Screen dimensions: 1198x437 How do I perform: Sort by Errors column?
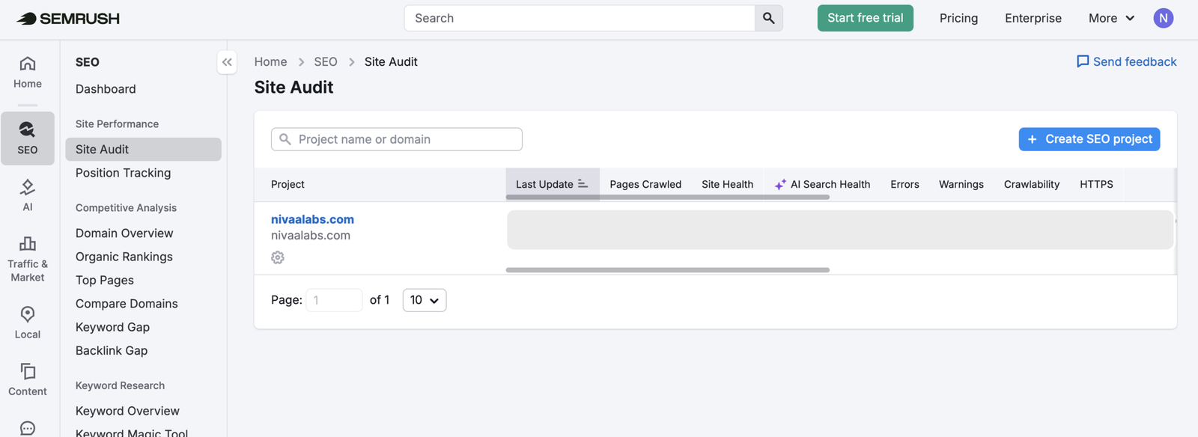pos(904,184)
